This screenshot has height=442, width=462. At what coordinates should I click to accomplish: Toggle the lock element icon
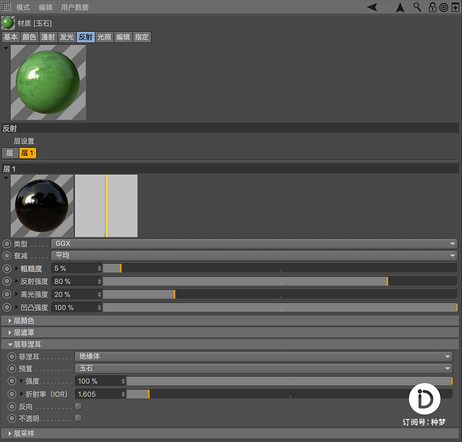pos(432,7)
